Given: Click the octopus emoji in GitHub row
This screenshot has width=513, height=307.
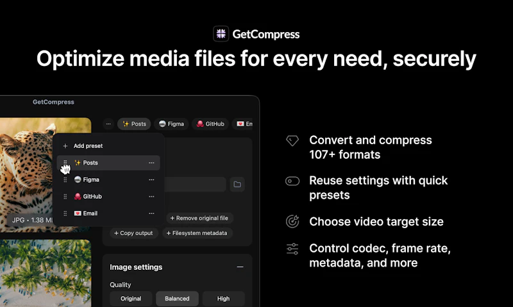Looking at the screenshot, I should tap(78, 197).
